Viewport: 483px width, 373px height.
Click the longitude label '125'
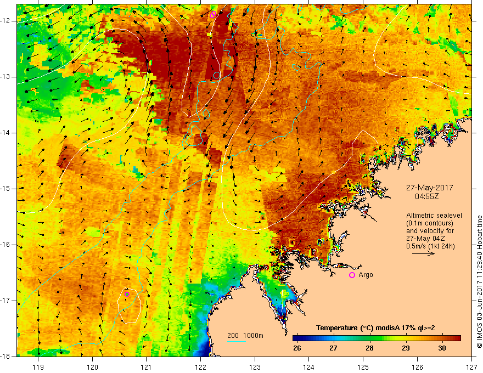click(363, 367)
